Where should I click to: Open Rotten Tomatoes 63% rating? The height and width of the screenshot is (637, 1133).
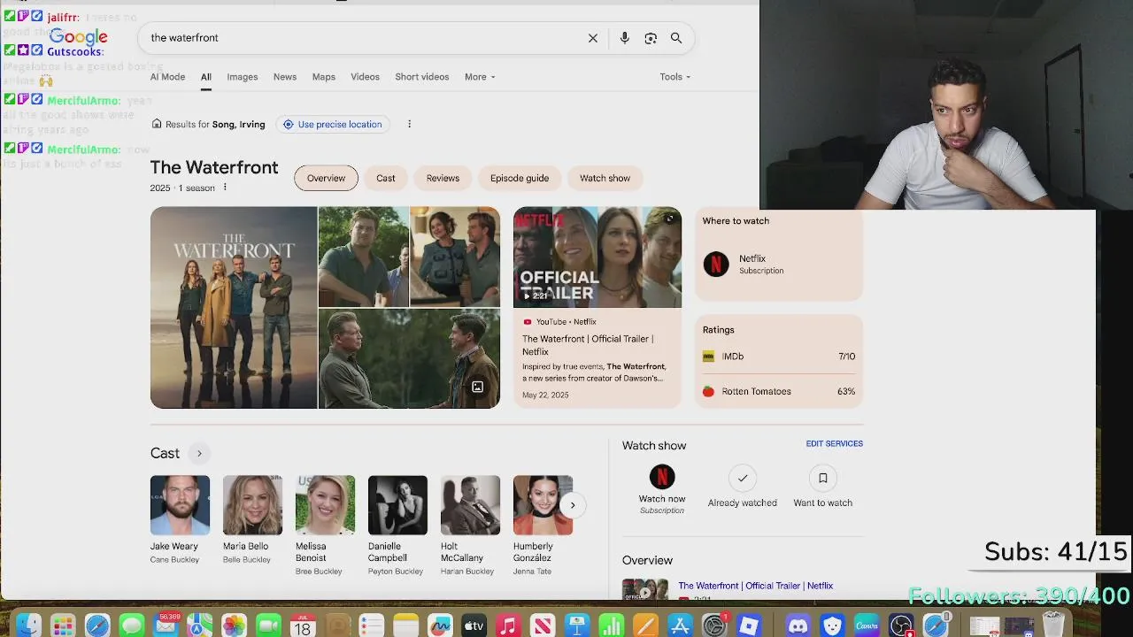pyautogui.click(x=779, y=391)
